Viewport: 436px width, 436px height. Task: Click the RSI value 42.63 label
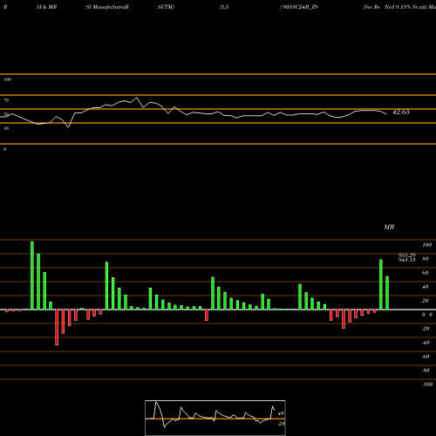[x=401, y=112]
